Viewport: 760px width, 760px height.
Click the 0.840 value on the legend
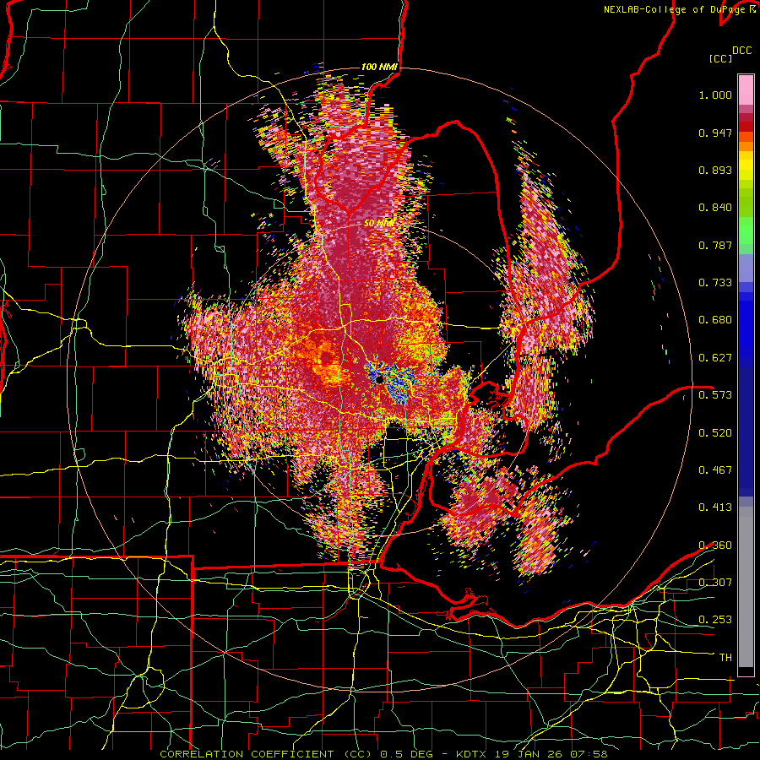(x=715, y=208)
